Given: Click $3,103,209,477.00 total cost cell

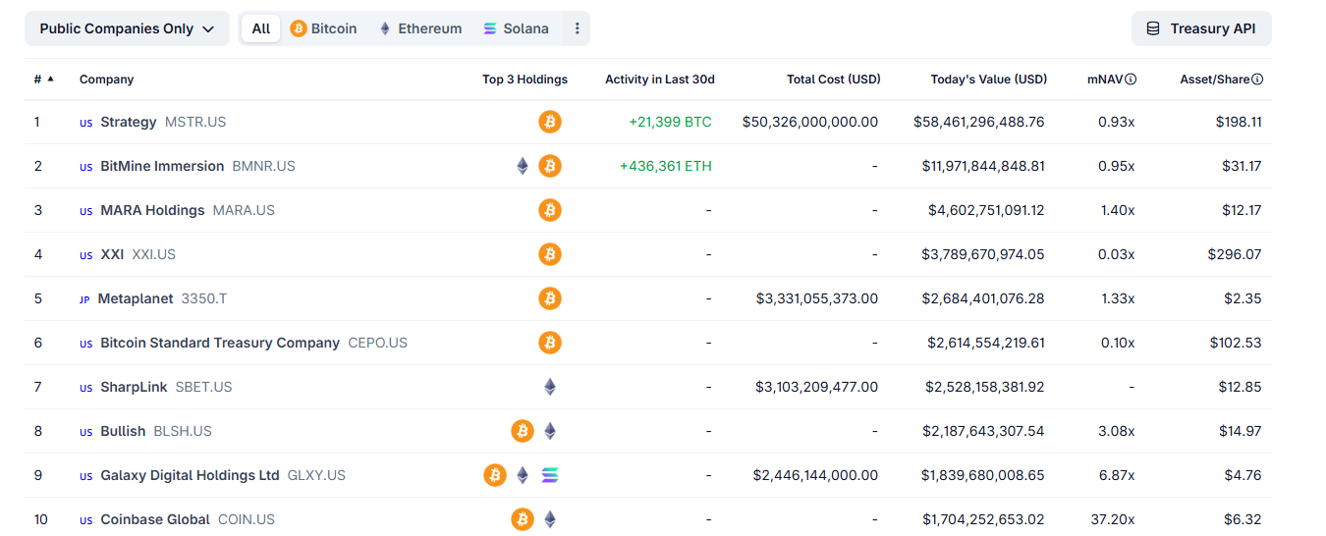Looking at the screenshot, I should [x=817, y=387].
